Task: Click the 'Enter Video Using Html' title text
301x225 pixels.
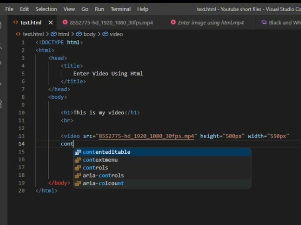Action: [x=108, y=74]
